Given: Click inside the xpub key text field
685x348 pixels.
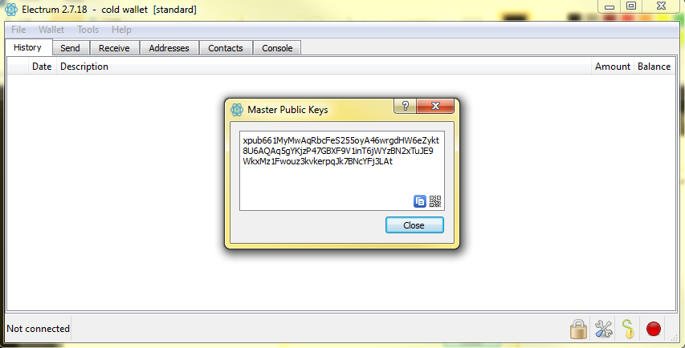Looking at the screenshot, I should [341, 171].
